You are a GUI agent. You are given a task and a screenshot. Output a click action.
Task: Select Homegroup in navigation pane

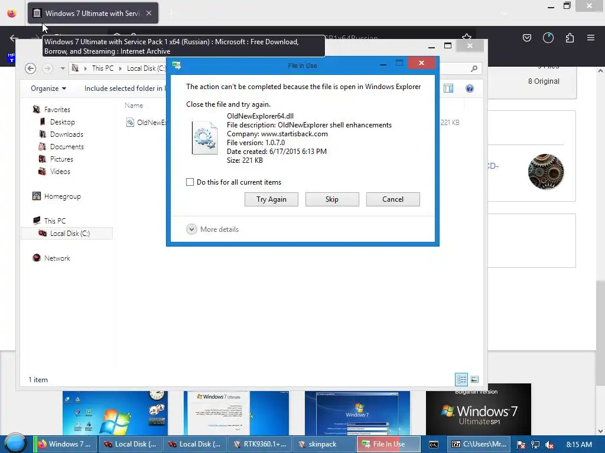[x=62, y=196]
